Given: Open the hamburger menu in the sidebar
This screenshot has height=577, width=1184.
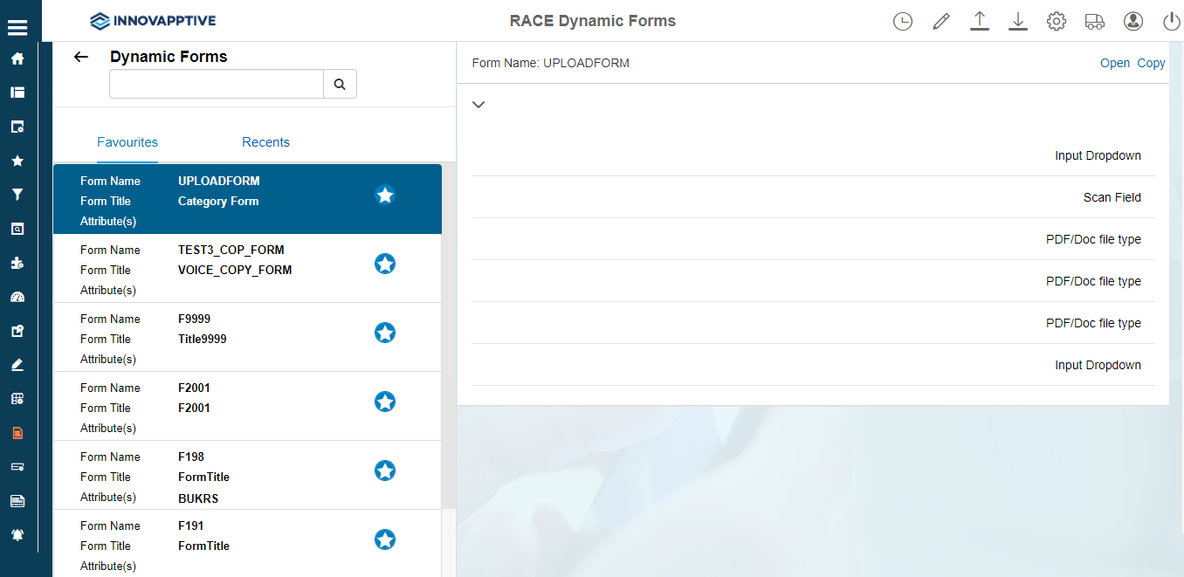Looking at the screenshot, I should (x=17, y=27).
